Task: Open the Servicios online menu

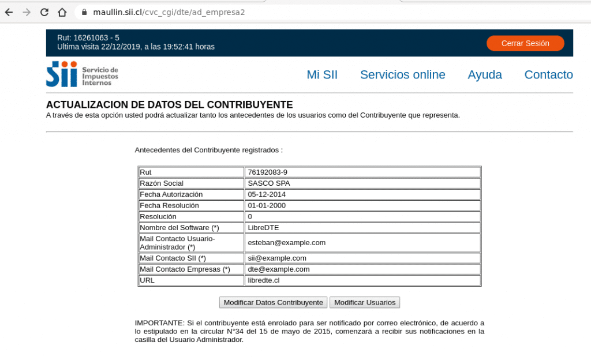Action: point(403,74)
